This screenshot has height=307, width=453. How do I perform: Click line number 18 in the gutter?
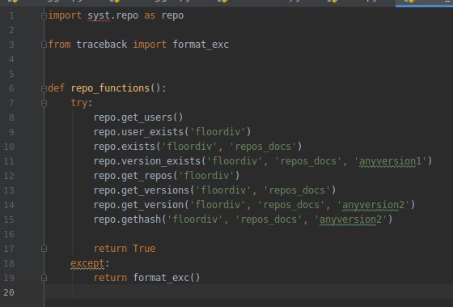coord(9,263)
